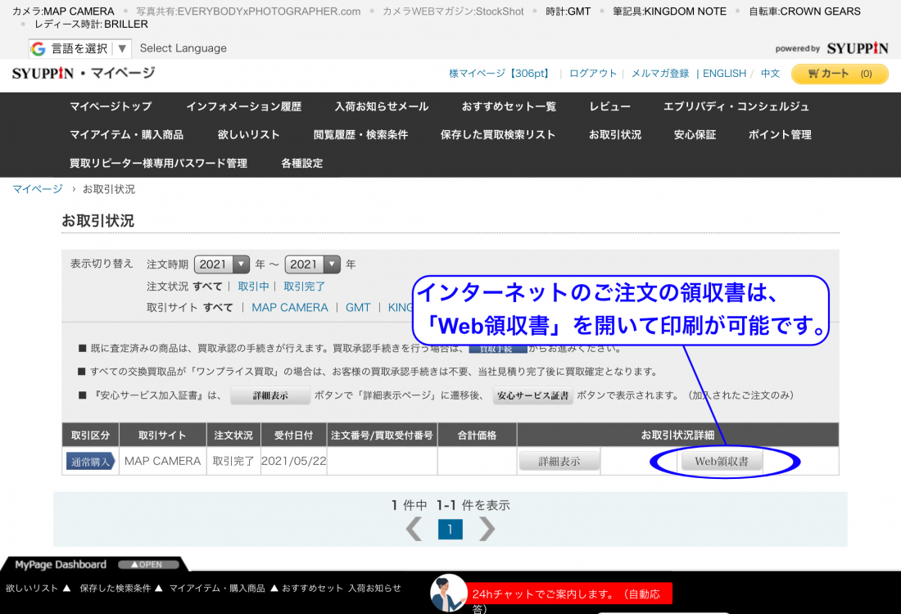Open the start year 2021 dropdown
Image resolution: width=901 pixels, height=614 pixels.
click(221, 264)
